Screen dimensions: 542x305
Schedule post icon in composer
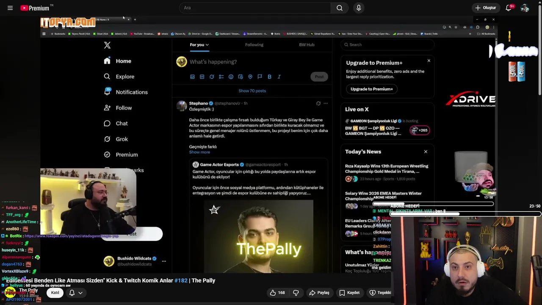241,77
